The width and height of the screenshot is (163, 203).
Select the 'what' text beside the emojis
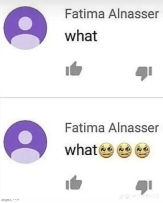tap(81, 150)
